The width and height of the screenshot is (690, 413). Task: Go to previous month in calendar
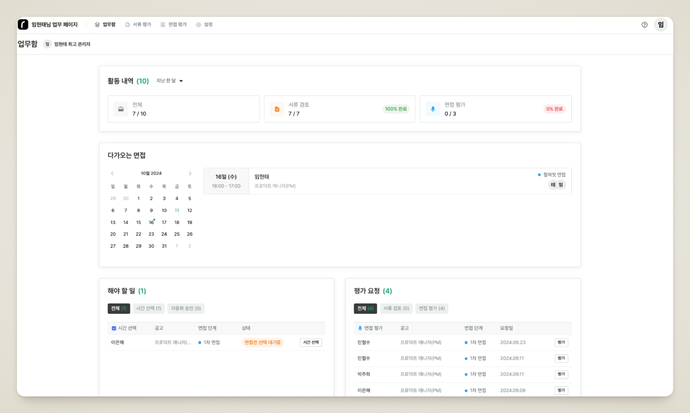click(x=112, y=173)
